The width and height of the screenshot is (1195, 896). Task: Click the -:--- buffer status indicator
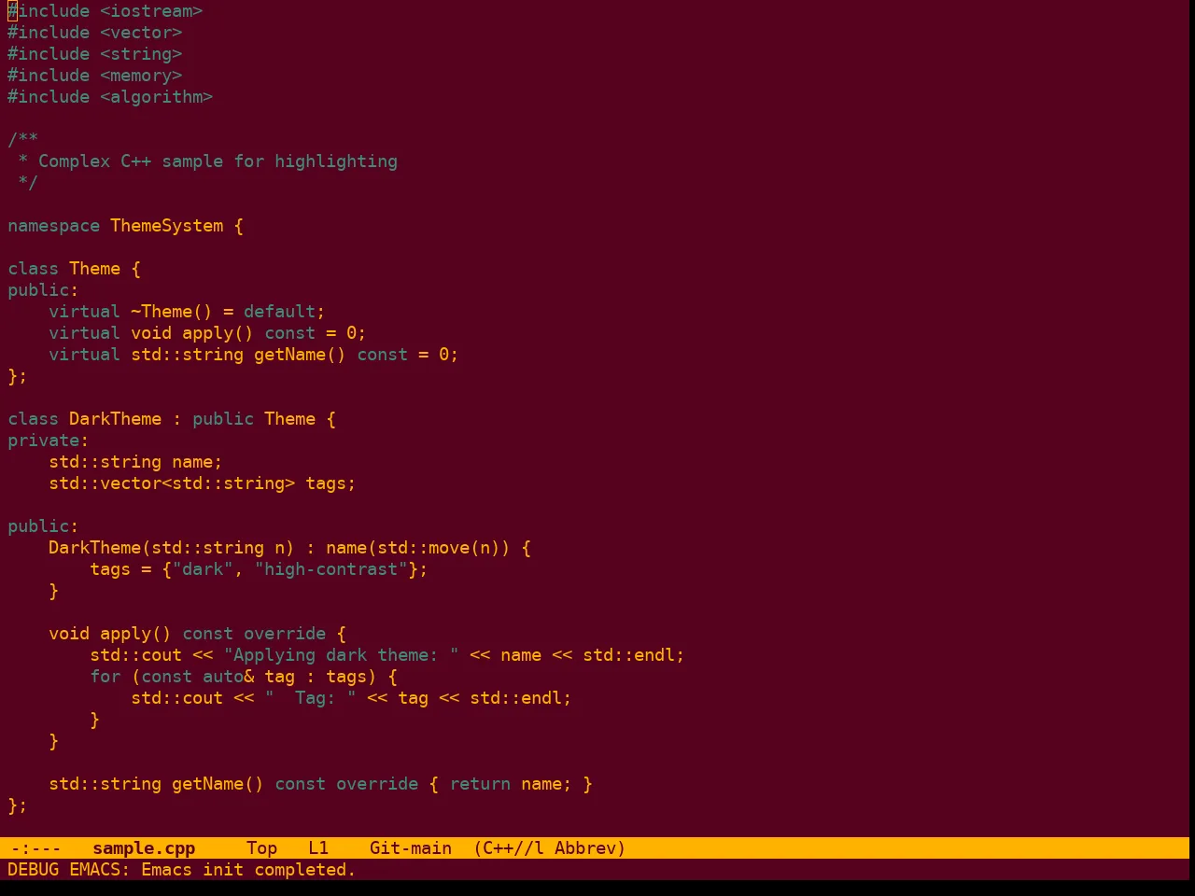tap(36, 848)
